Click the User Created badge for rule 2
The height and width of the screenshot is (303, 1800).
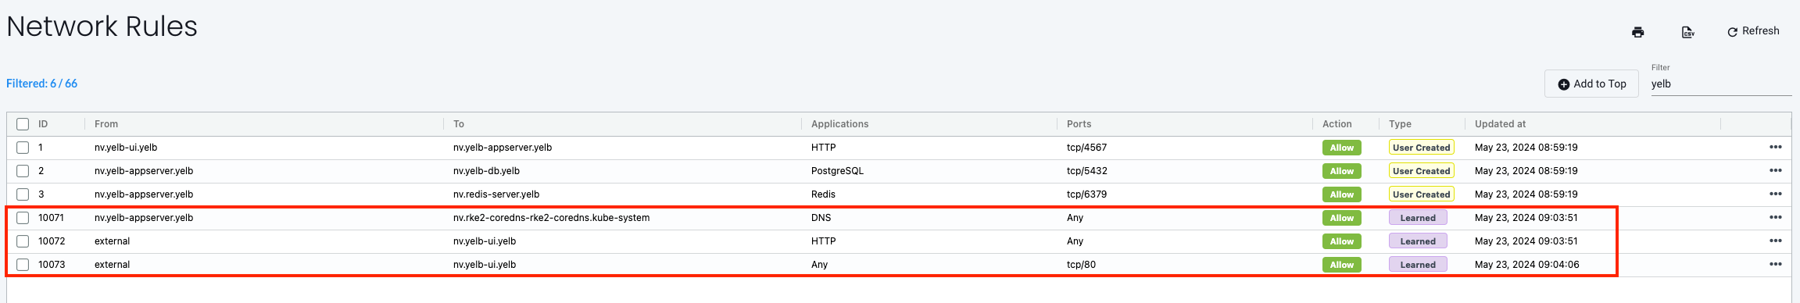coord(1421,171)
